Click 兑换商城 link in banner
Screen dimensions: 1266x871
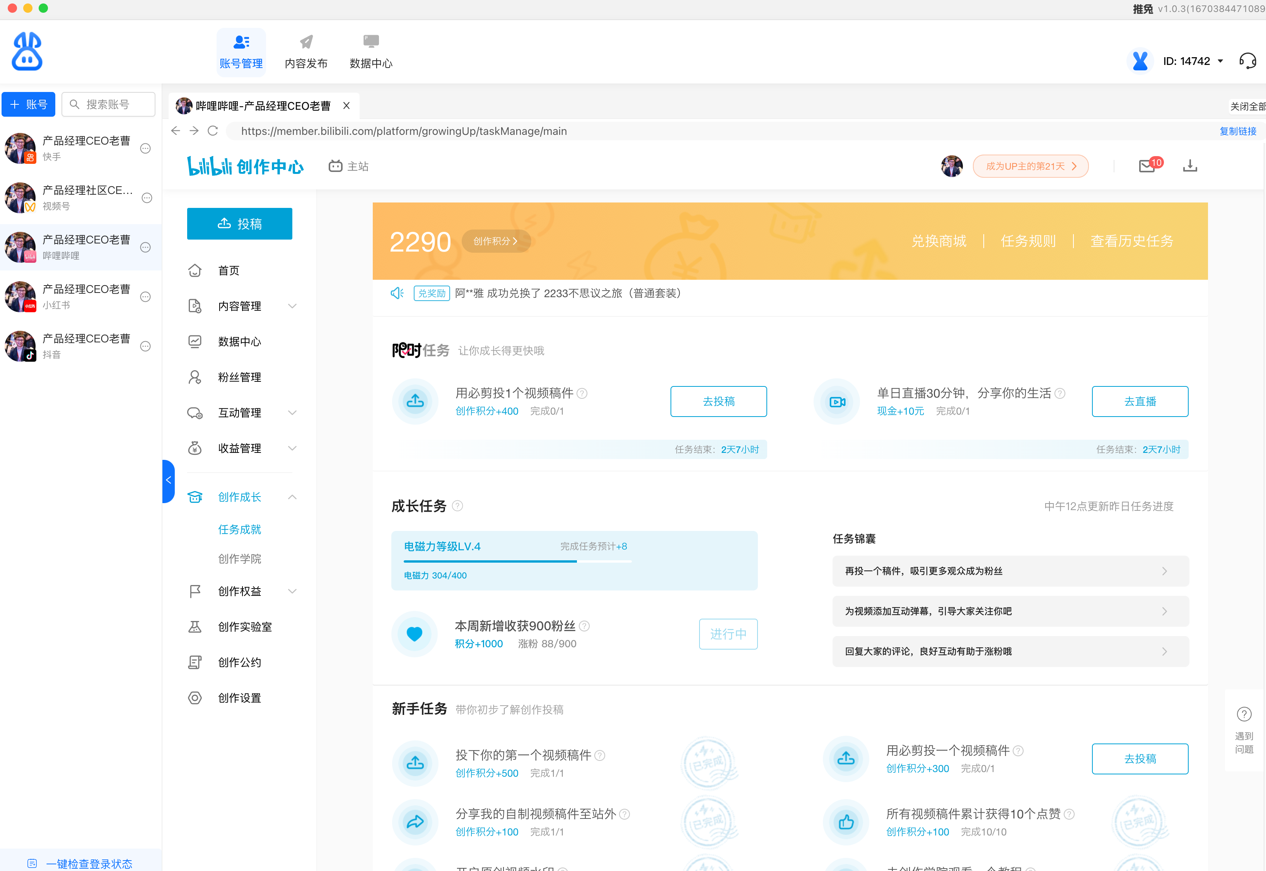pyautogui.click(x=939, y=241)
